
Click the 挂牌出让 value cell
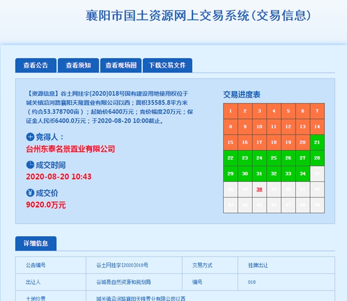(x=286, y=265)
